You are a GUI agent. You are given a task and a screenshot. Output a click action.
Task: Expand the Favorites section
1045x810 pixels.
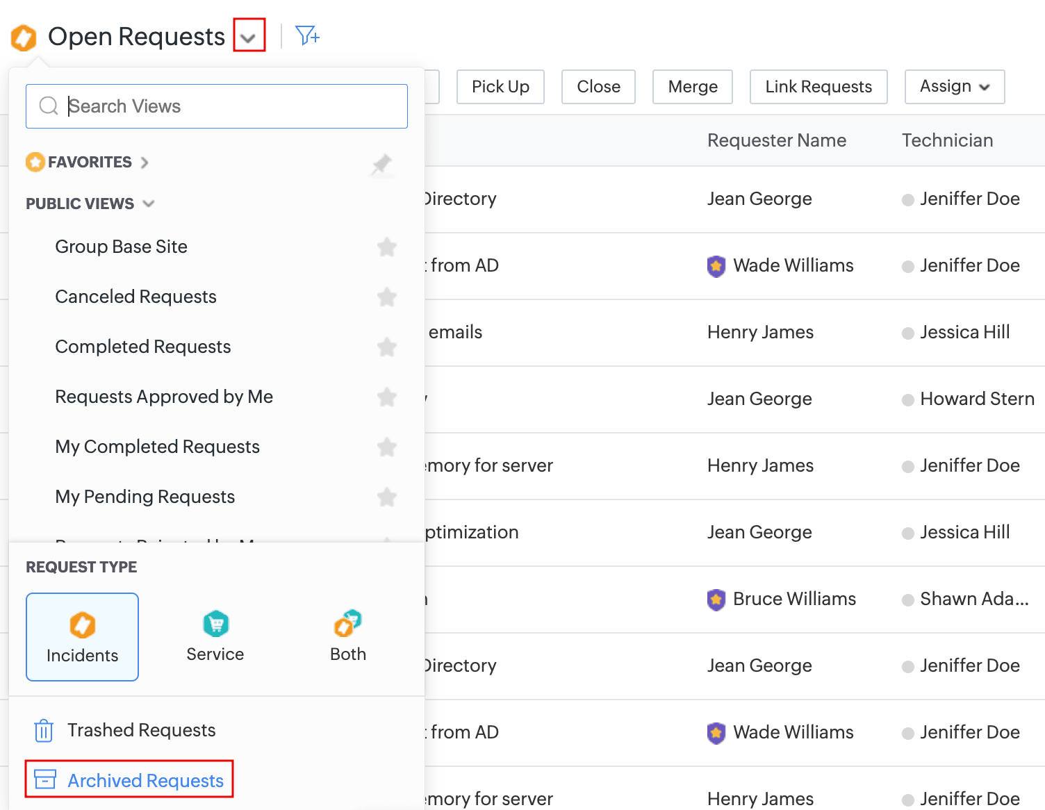point(145,163)
